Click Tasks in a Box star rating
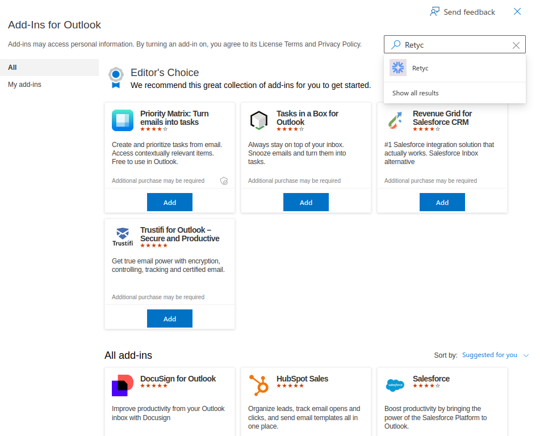This screenshot has width=540, height=436. click(x=290, y=129)
